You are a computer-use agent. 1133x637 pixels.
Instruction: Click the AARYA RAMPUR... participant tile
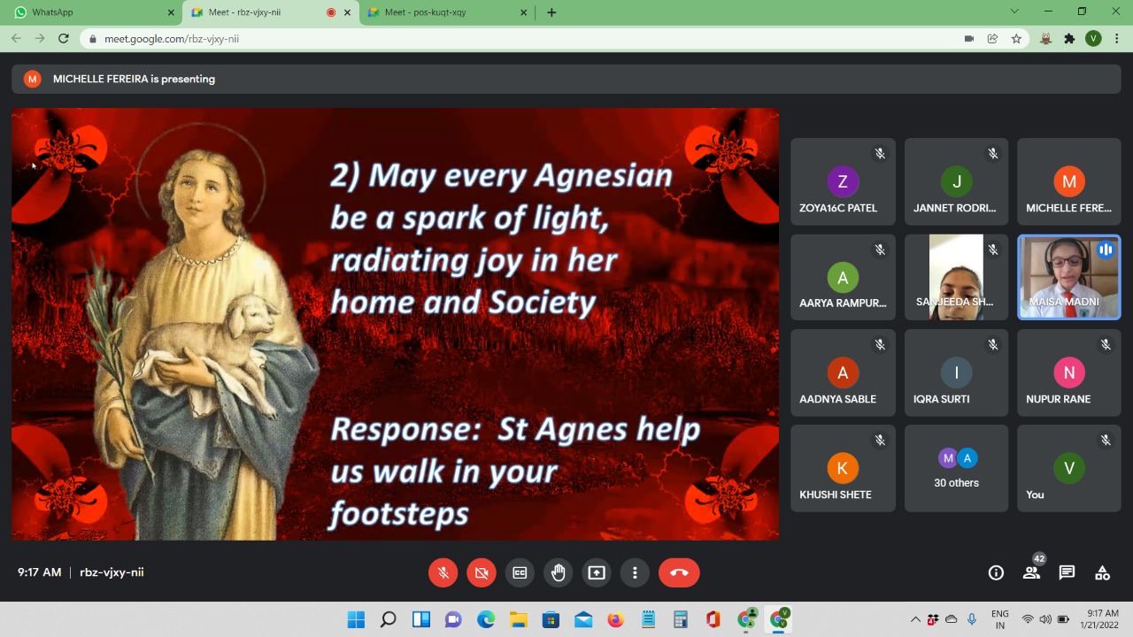[x=843, y=277]
